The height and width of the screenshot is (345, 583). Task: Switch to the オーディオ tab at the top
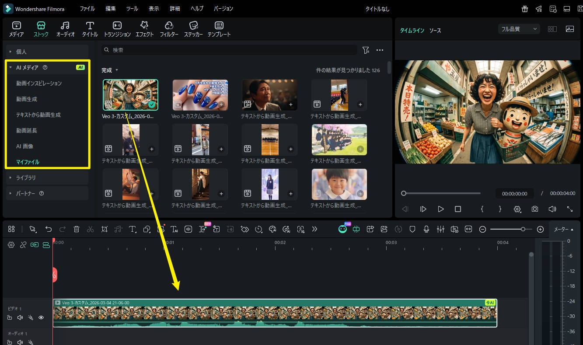coord(65,28)
